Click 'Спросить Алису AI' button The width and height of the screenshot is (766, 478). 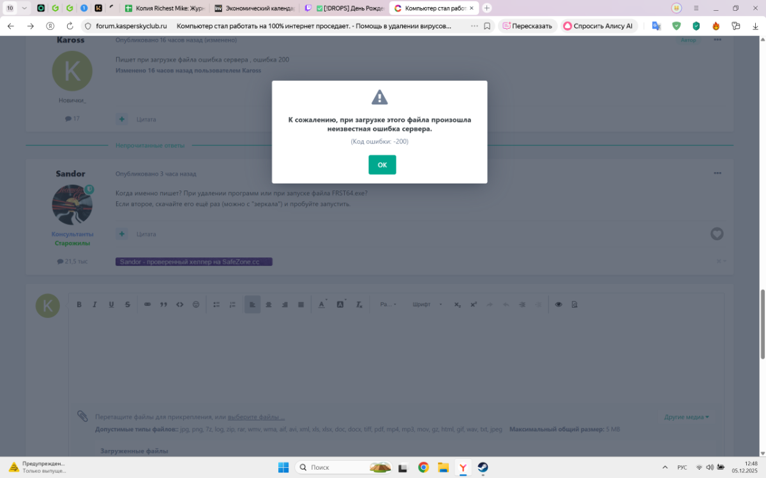coord(598,26)
